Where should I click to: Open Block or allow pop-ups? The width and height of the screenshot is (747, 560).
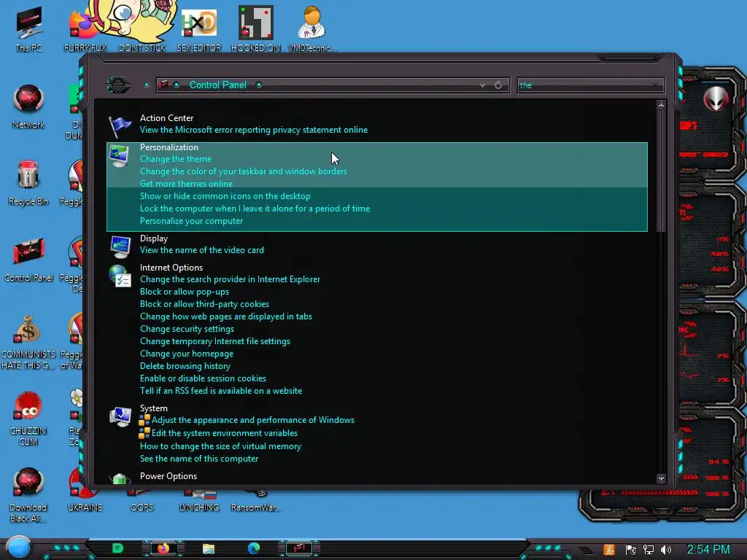pos(185,292)
